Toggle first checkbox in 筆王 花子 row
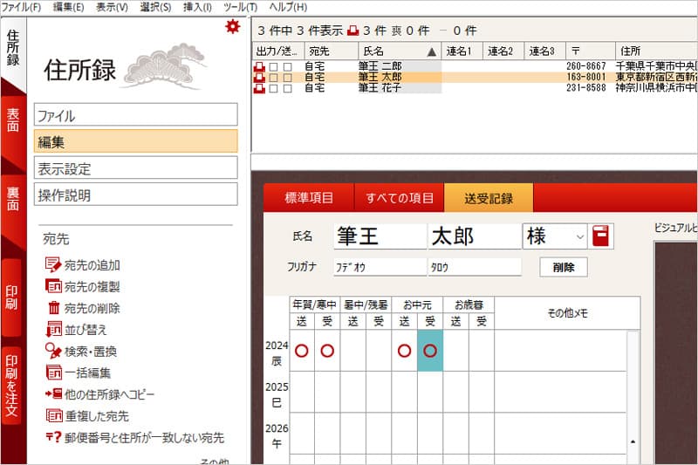 click(274, 88)
